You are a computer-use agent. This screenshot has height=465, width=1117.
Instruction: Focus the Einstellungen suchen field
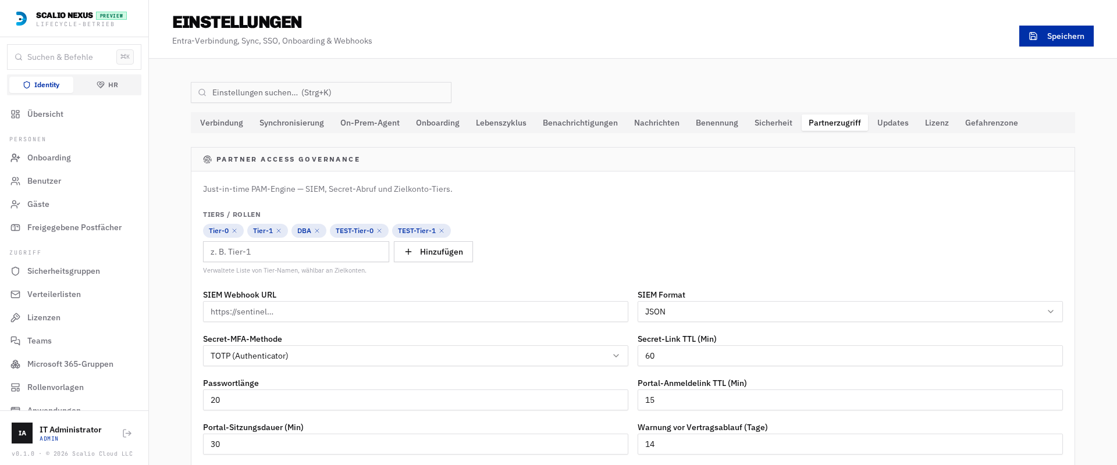(x=321, y=92)
